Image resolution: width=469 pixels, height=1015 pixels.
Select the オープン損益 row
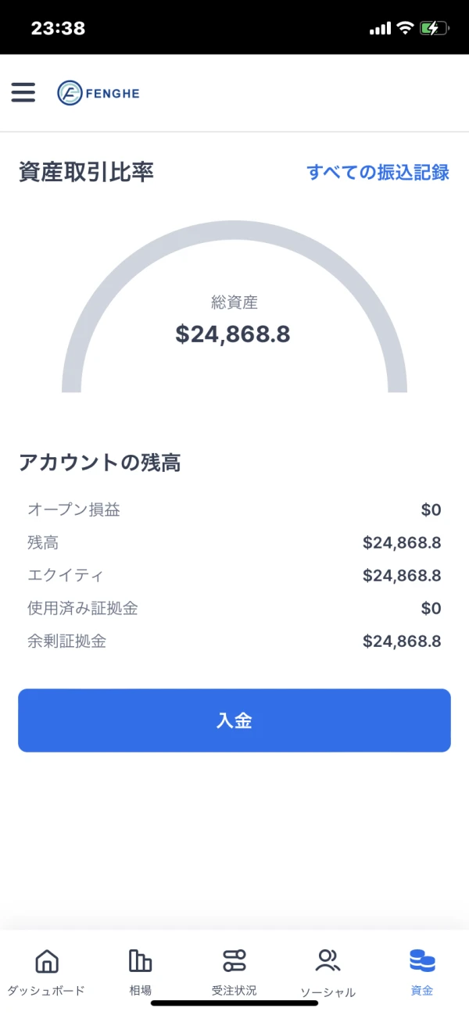[x=234, y=510]
